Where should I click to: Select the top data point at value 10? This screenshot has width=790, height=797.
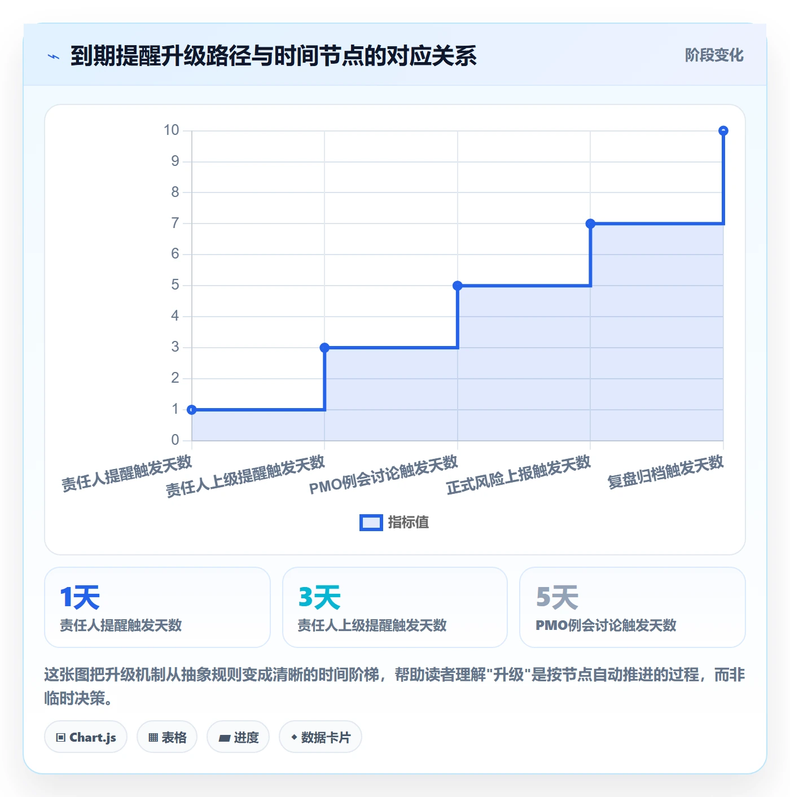[x=723, y=131]
